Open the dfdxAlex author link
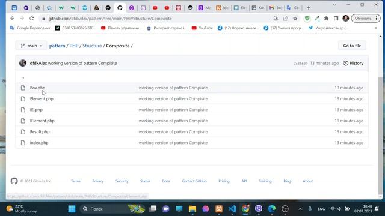This screenshot has width=385, height=216. (38, 63)
